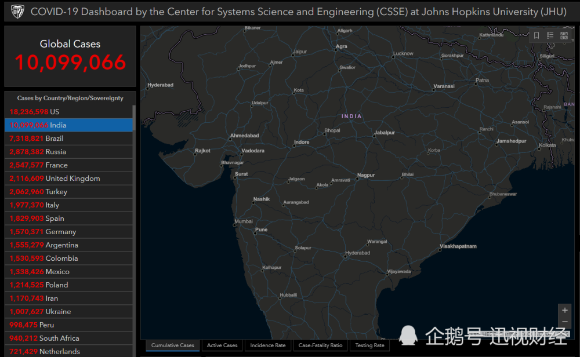Select the Iran row in country list
This screenshot has height=357, width=580.
pyautogui.click(x=68, y=298)
